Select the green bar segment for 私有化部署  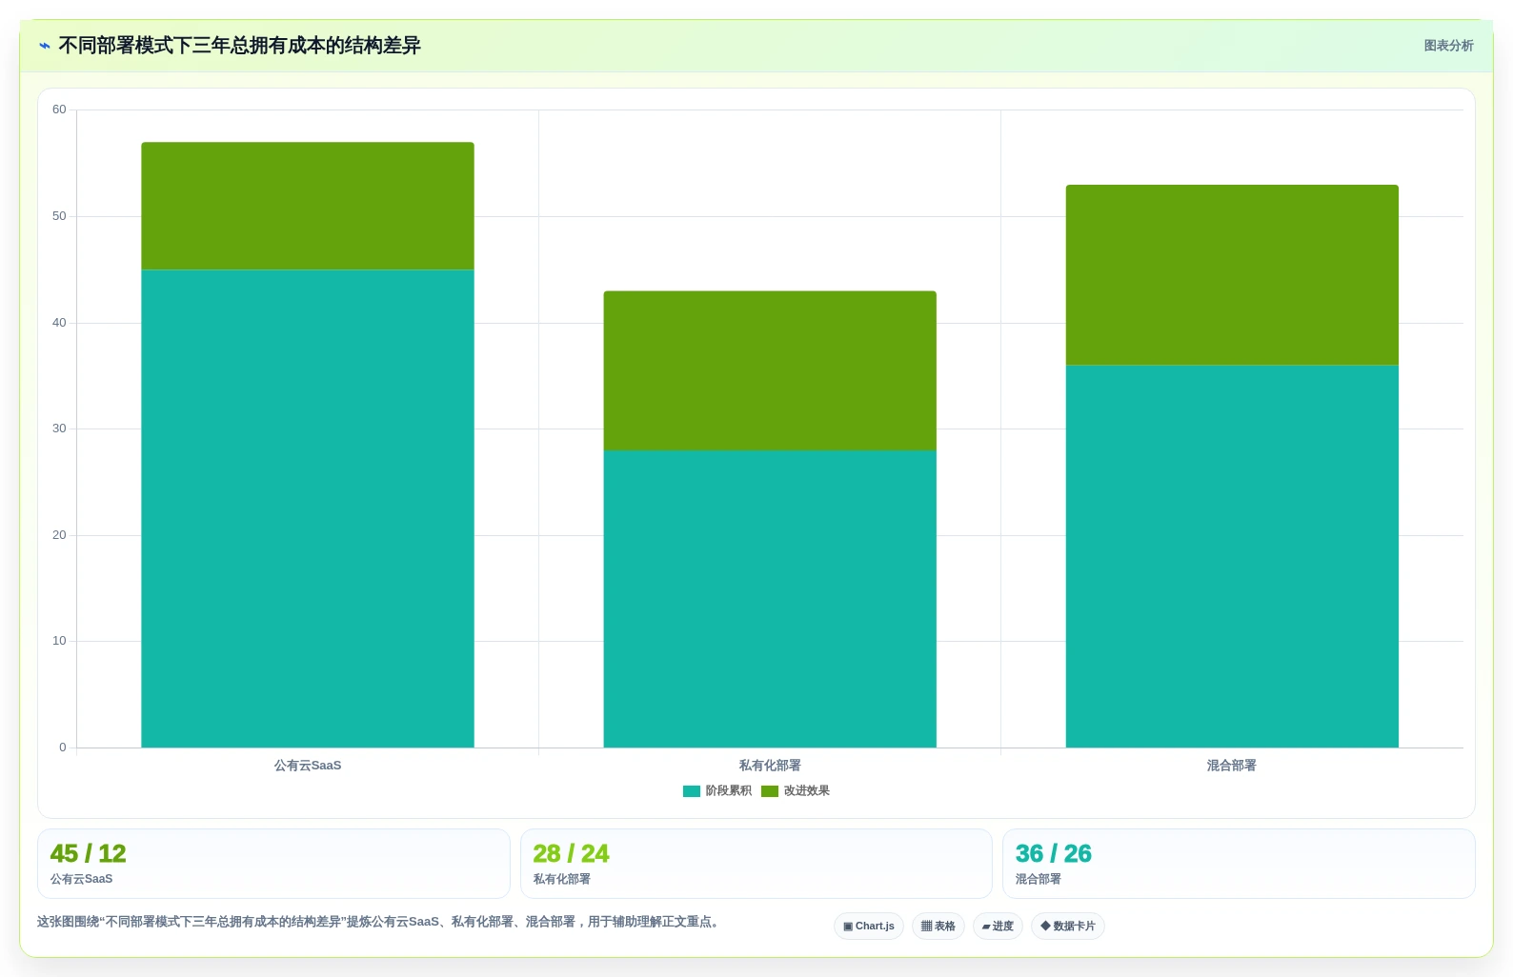(x=770, y=371)
